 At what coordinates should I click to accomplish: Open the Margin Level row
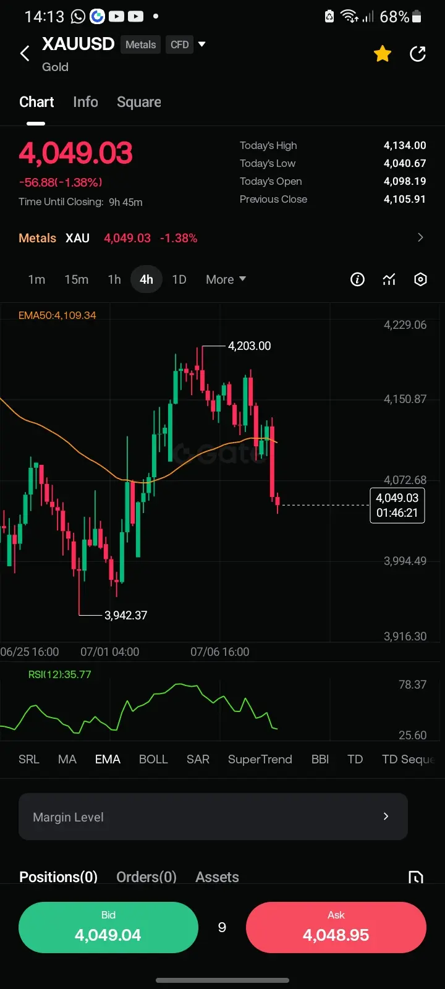point(213,817)
